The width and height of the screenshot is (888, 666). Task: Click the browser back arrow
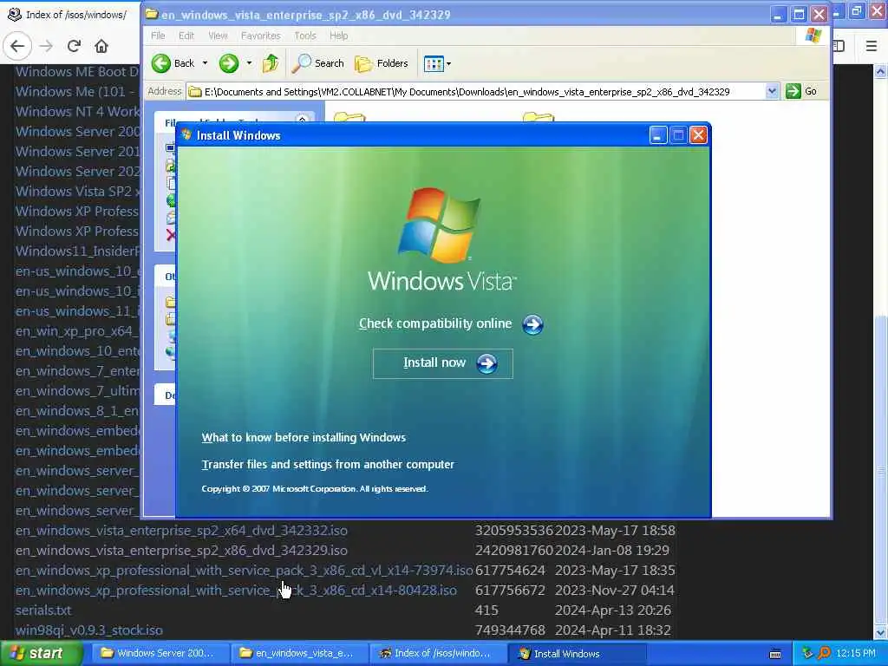[x=17, y=46]
